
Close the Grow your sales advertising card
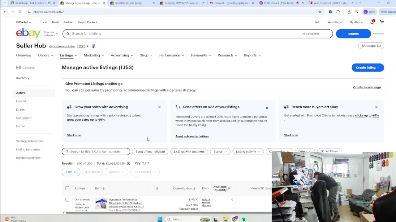pos(159,107)
